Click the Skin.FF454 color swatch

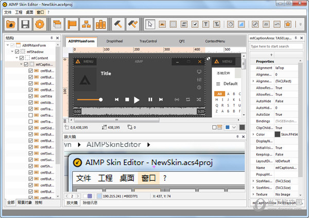click(278, 134)
